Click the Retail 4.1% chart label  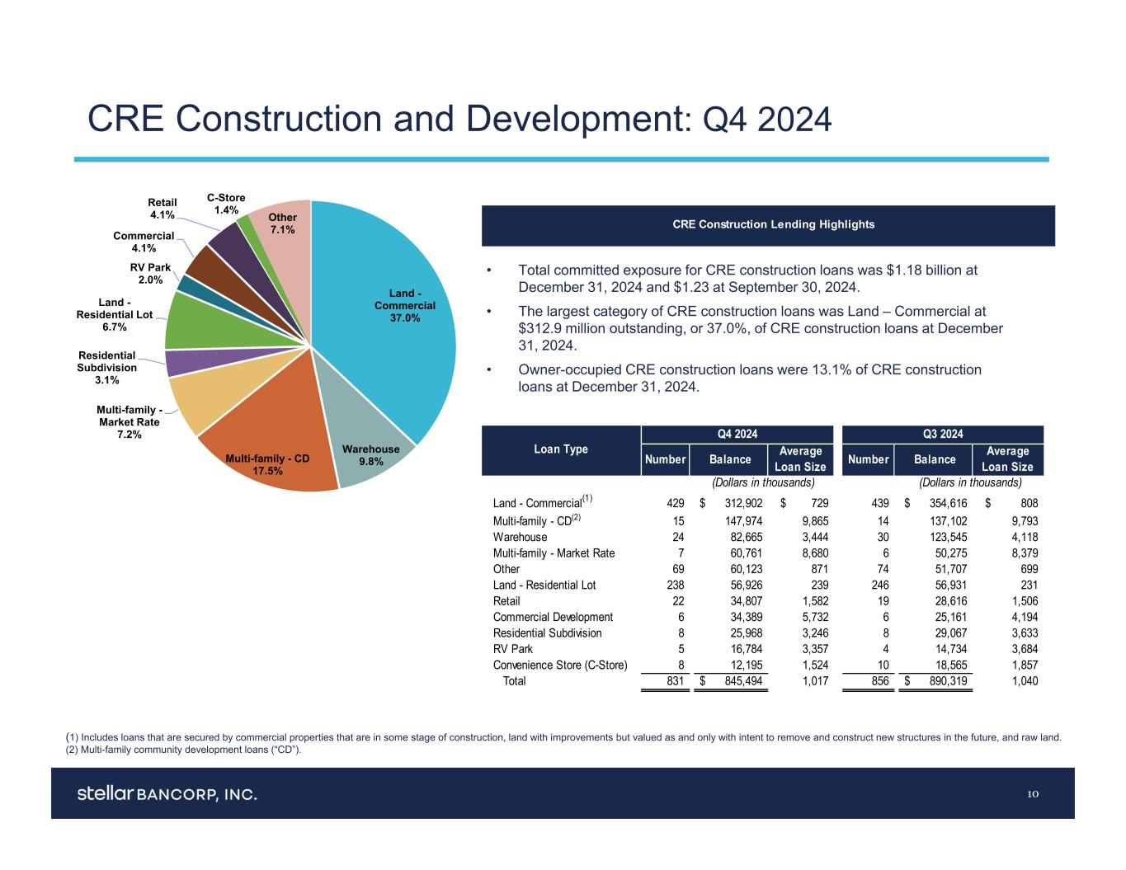point(163,209)
